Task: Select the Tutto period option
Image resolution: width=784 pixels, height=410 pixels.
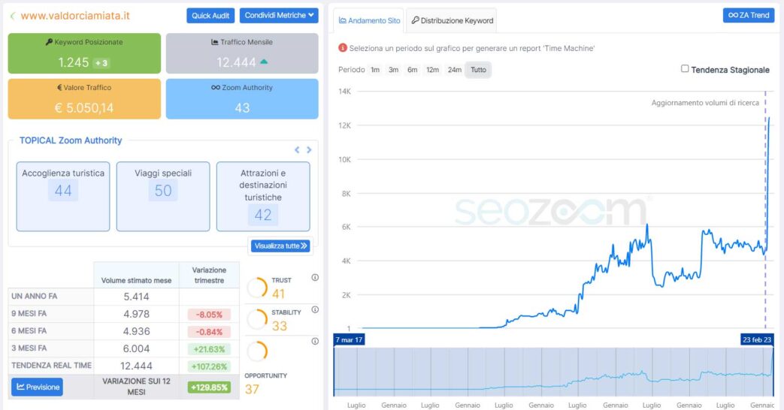Action: [x=478, y=70]
